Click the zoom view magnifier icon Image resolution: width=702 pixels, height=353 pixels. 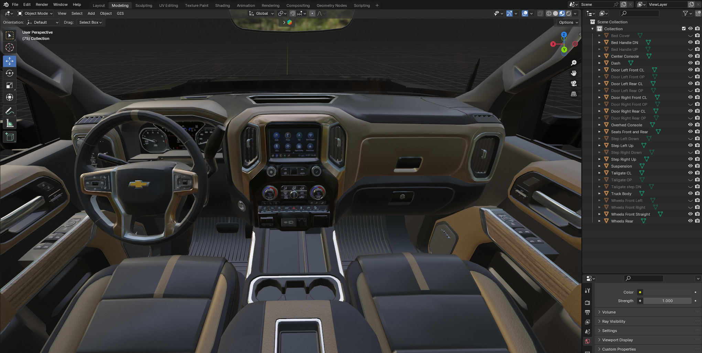click(x=574, y=63)
